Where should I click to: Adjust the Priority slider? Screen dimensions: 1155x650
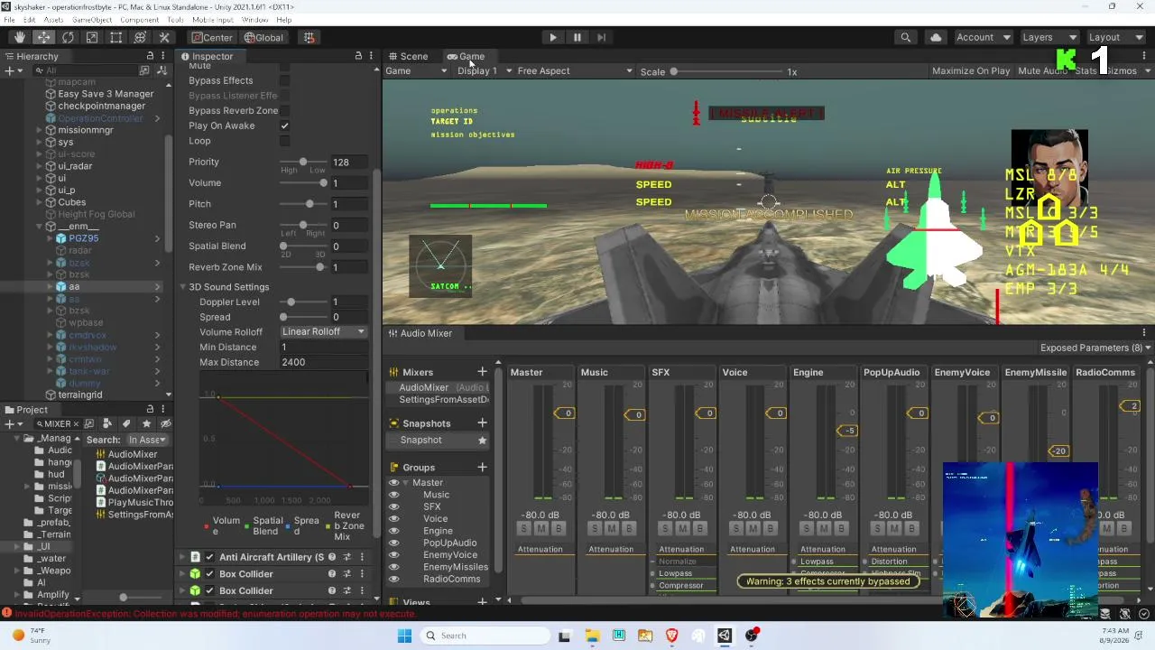[x=302, y=162]
